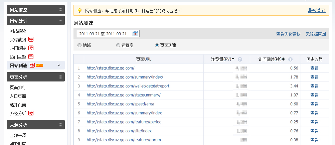Open 实时数据 in the sidebar

(18, 40)
